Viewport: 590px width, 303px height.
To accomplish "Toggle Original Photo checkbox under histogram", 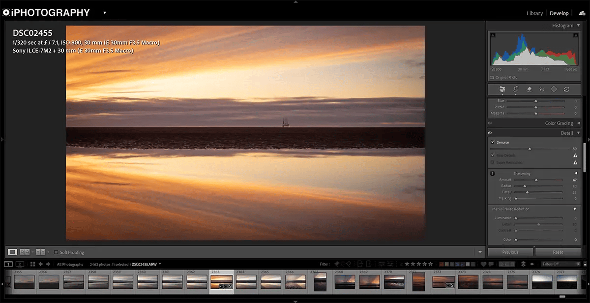I will (x=492, y=77).
